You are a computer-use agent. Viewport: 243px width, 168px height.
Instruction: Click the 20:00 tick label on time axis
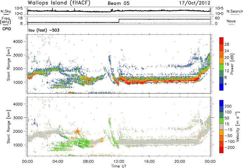(x=180, y=162)
